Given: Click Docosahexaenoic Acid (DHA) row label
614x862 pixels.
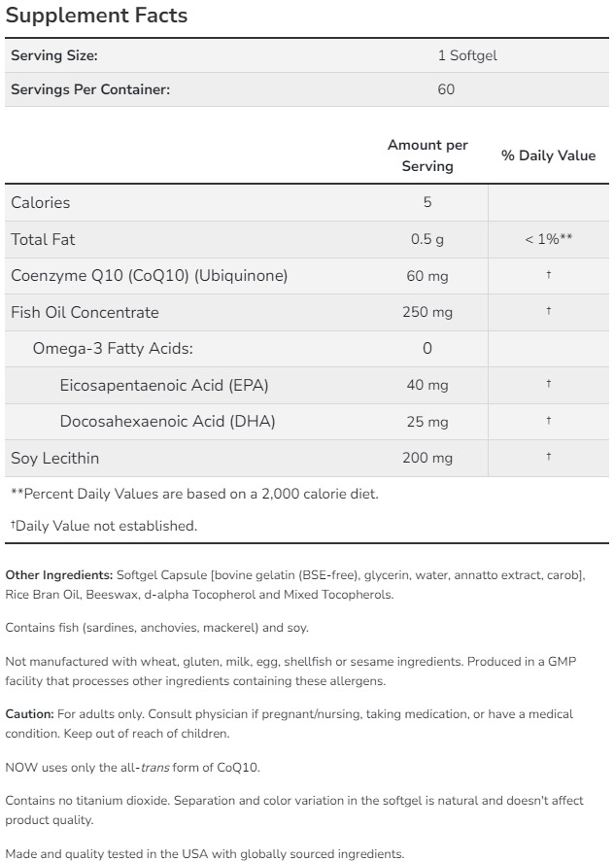Looking at the screenshot, I should point(167,422).
